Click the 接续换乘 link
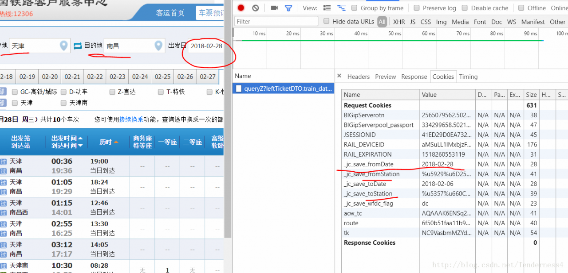 (131, 119)
